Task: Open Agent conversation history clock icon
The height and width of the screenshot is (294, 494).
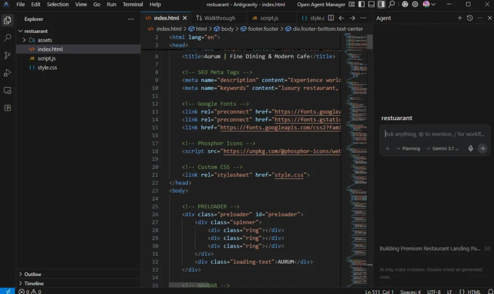Action: (x=470, y=18)
